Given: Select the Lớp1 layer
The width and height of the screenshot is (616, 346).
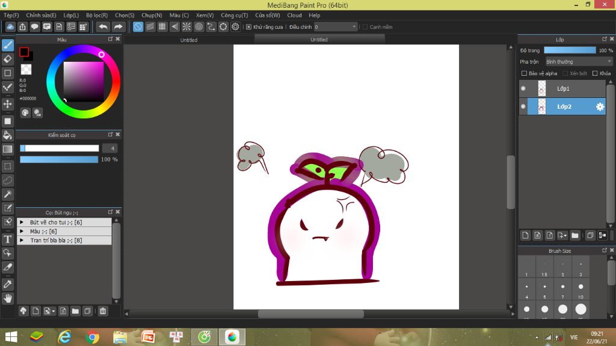Looking at the screenshot, I should tap(562, 89).
